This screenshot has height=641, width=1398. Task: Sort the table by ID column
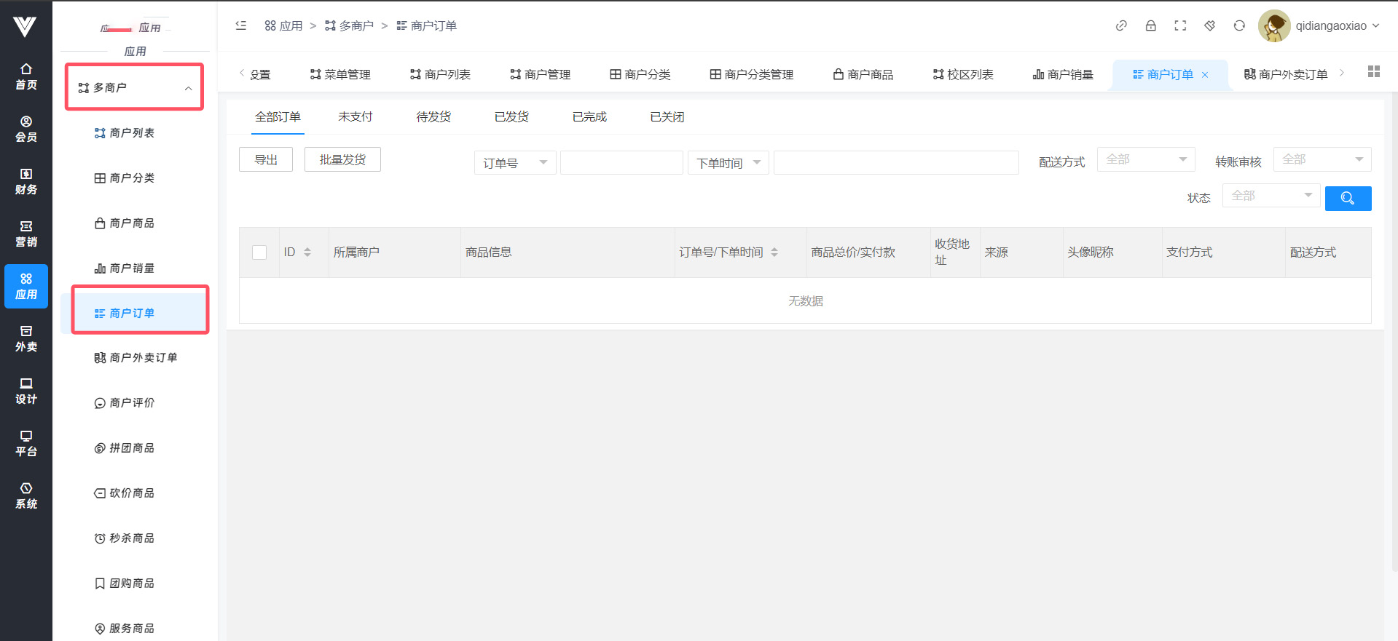click(x=307, y=252)
